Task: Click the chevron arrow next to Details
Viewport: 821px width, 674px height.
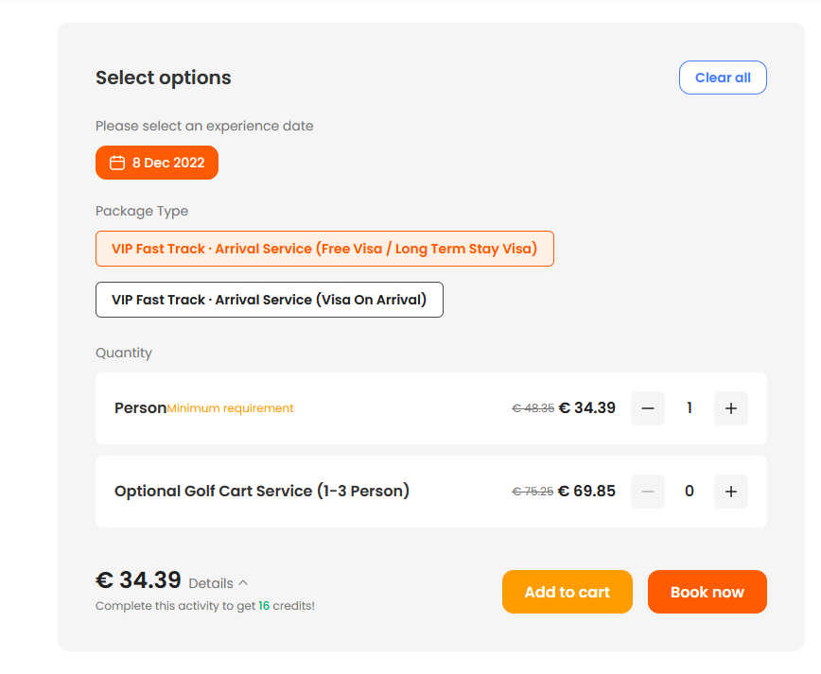Action: click(x=243, y=582)
